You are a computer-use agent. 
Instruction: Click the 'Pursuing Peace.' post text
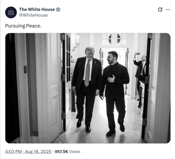23,26
